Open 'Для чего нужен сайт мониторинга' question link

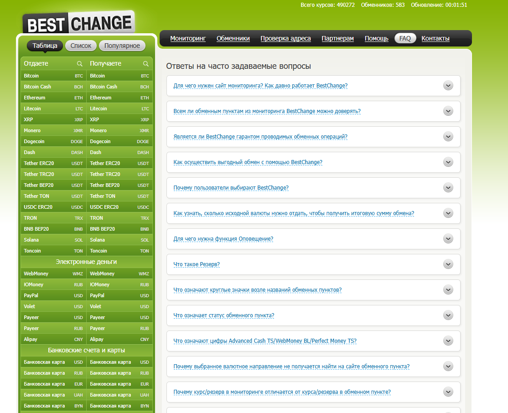pyautogui.click(x=260, y=86)
